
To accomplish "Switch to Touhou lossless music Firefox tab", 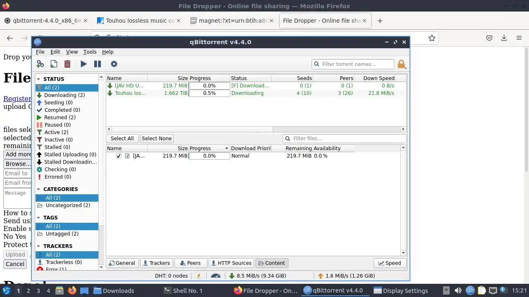I will click(138, 21).
